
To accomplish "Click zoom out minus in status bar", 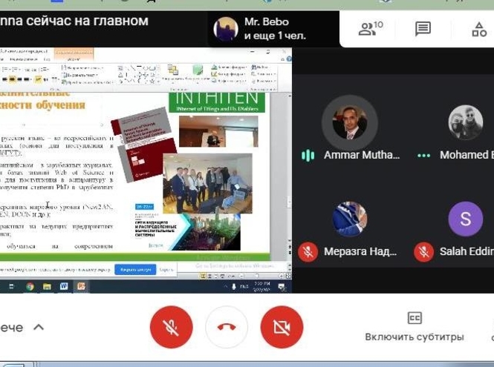I will coord(242,276).
